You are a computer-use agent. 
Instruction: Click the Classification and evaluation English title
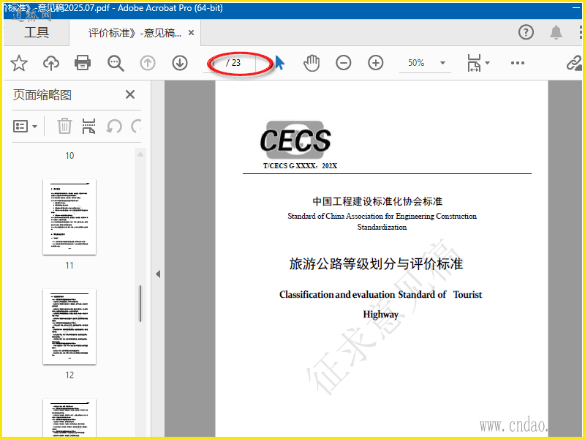pos(380,304)
